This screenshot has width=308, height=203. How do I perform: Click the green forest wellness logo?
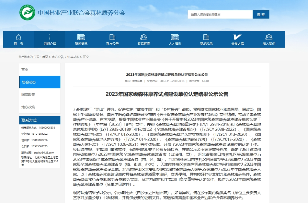(x=27, y=12)
